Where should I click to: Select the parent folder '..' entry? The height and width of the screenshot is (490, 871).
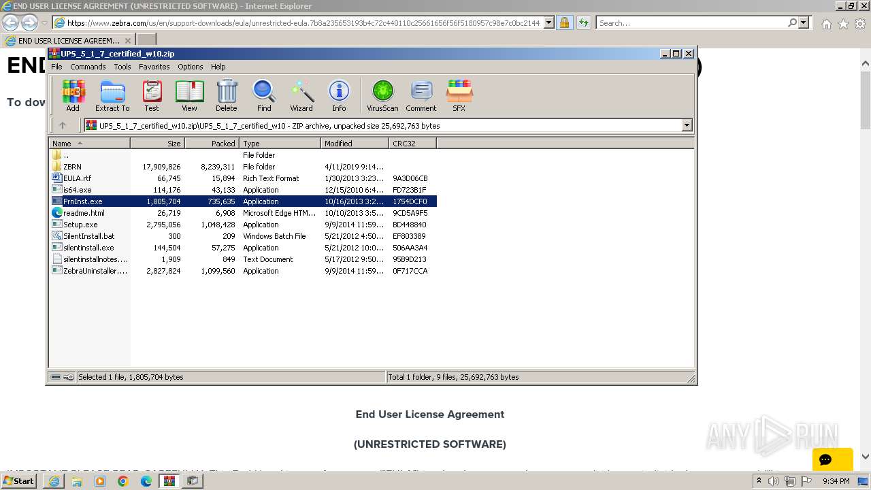243,155
